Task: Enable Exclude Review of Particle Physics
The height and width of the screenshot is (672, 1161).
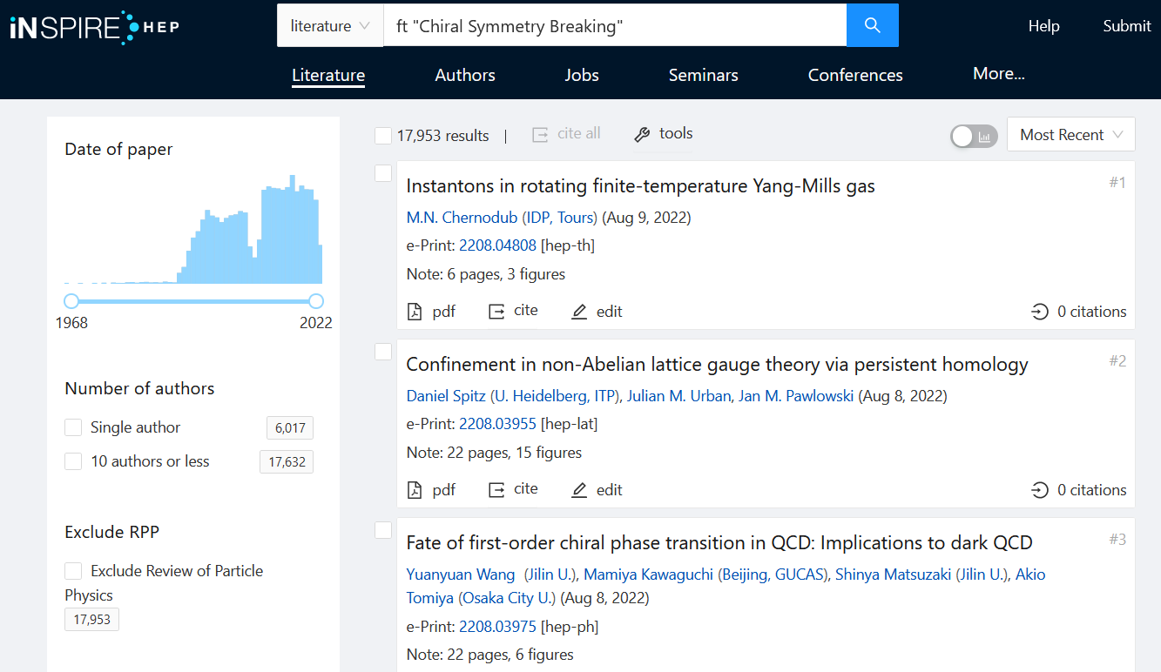Action: click(x=73, y=571)
